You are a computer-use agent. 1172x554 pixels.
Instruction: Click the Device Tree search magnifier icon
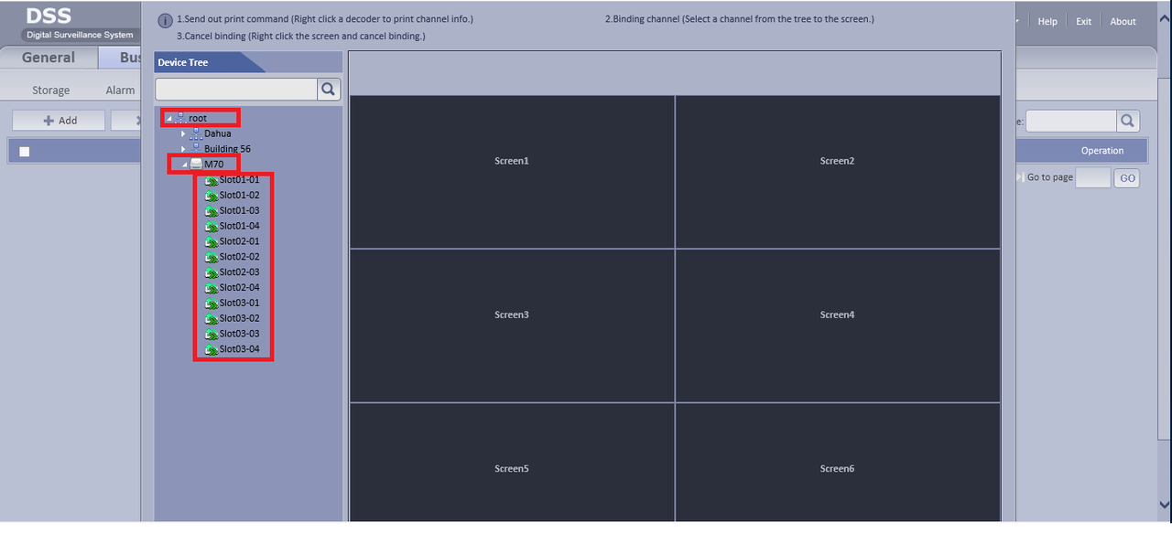[329, 89]
